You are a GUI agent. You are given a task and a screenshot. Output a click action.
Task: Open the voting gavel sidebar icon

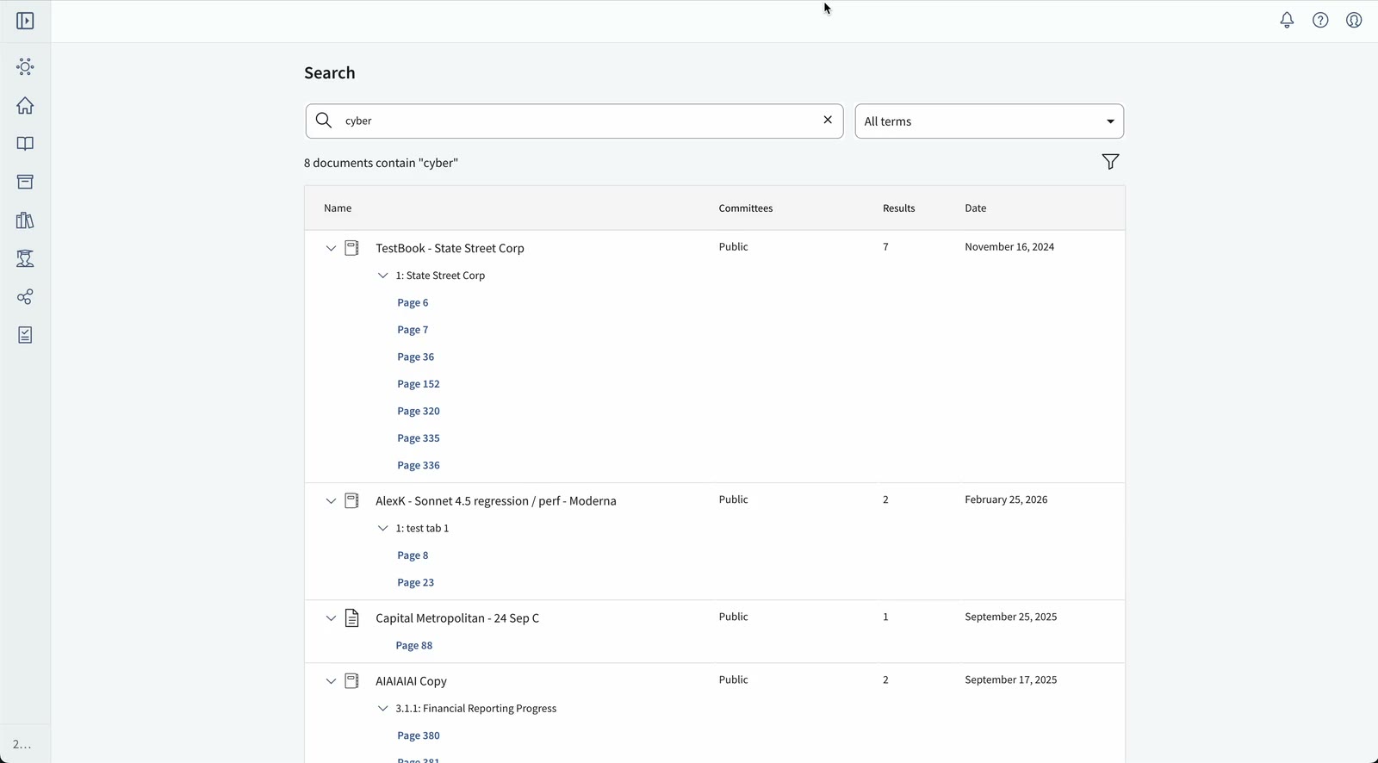coord(25,258)
